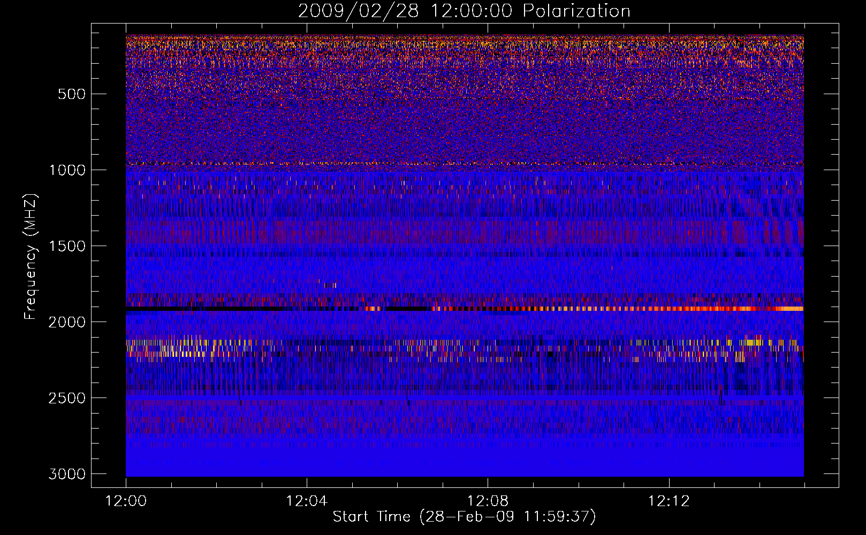The image size is (866, 535).
Task: Click the "Start Time (28-Feb-09 11:59:37)" x-axis label
Action: (464, 517)
